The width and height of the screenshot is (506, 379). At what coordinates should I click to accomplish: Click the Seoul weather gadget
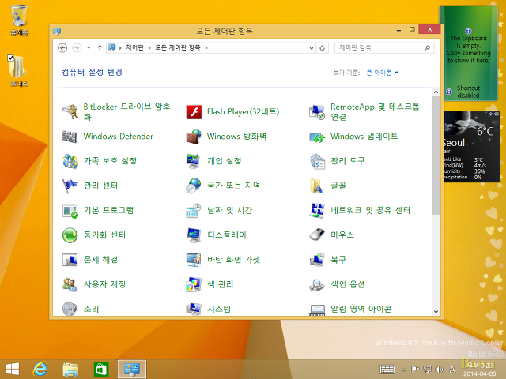pos(473,146)
